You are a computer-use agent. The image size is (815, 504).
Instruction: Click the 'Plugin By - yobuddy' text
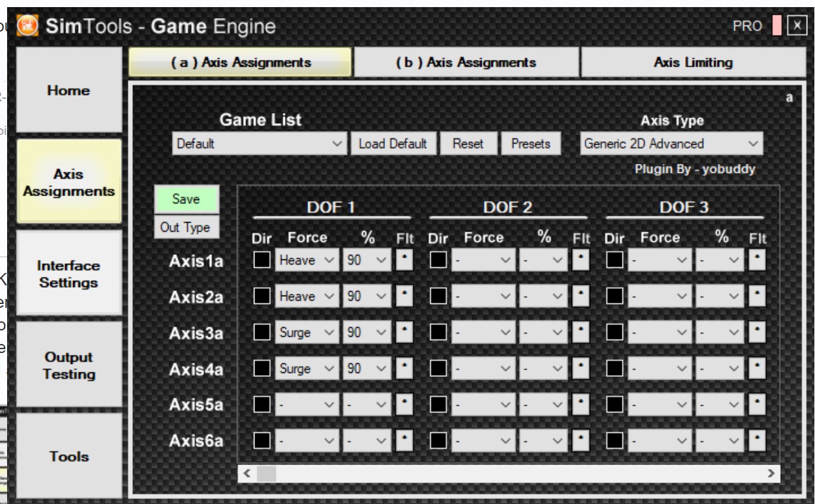695,170
